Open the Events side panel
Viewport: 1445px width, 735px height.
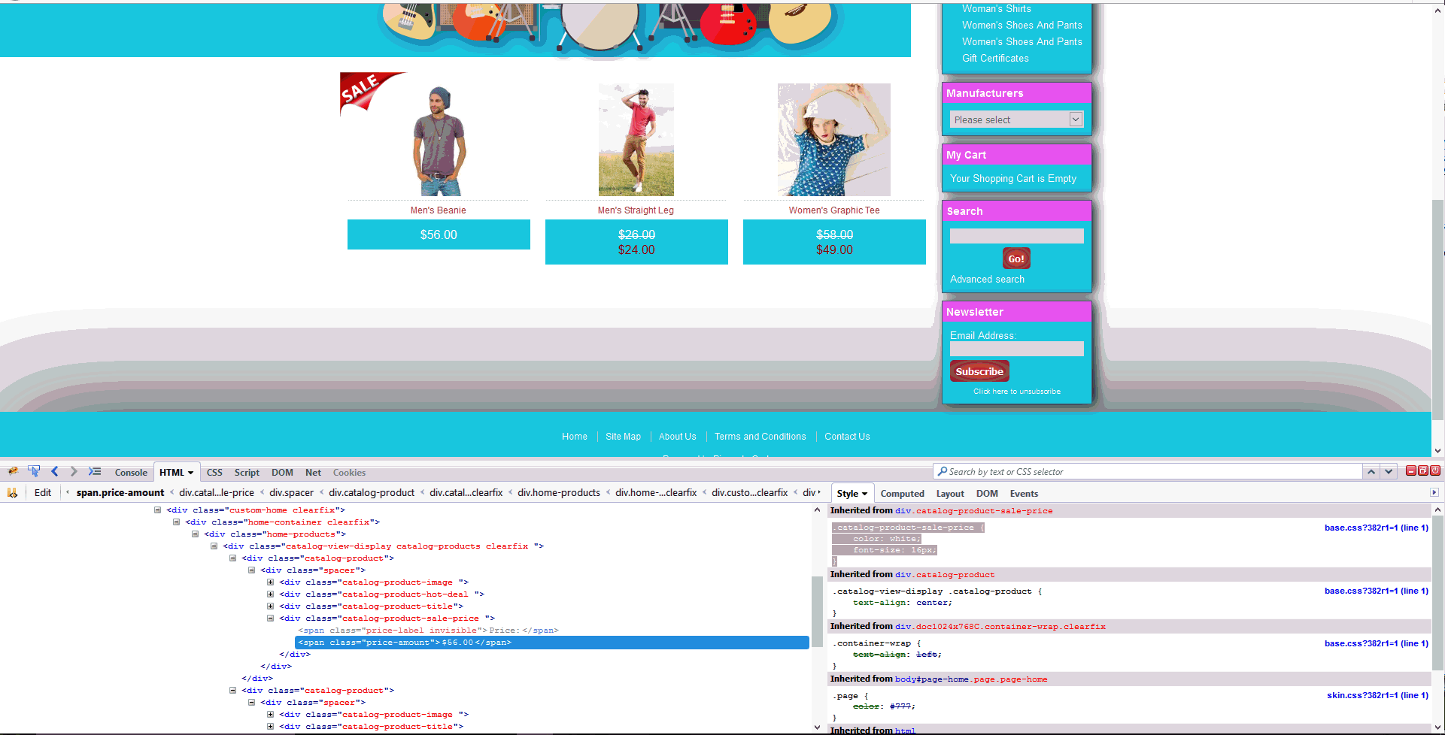tap(1024, 494)
